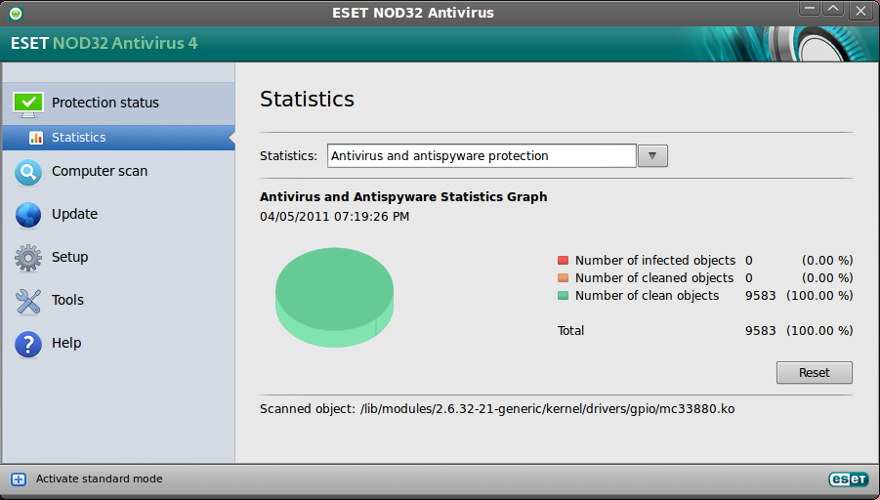Click the Tools wrench icon

click(x=28, y=302)
